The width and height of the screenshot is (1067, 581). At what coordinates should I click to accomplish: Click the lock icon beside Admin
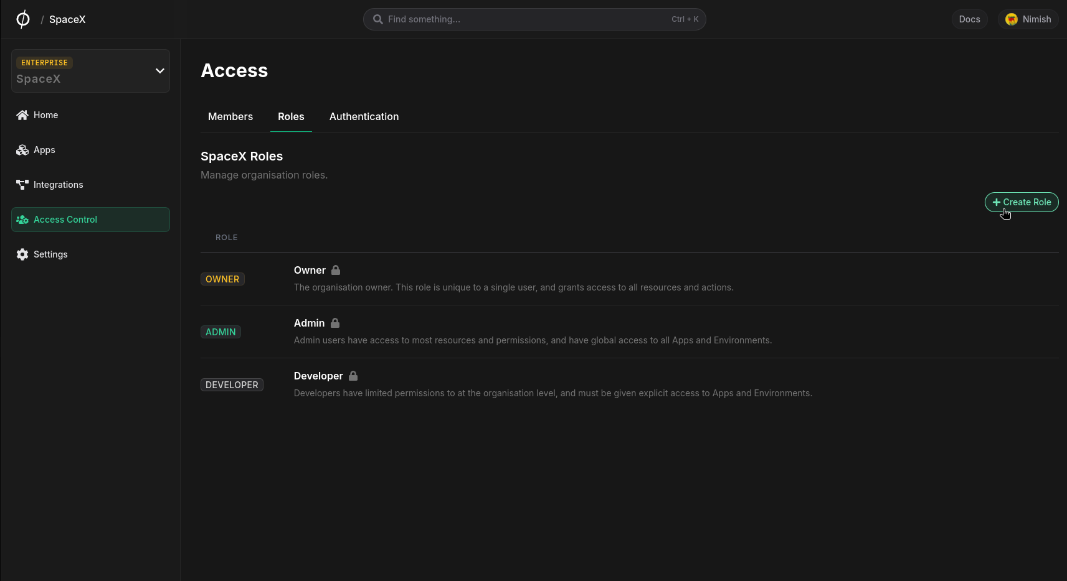tap(335, 323)
